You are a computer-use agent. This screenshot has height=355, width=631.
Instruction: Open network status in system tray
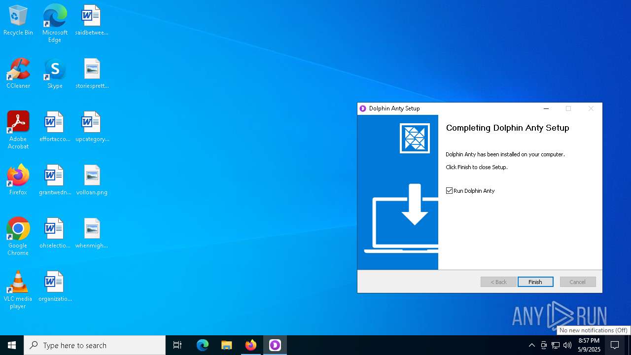(556, 345)
